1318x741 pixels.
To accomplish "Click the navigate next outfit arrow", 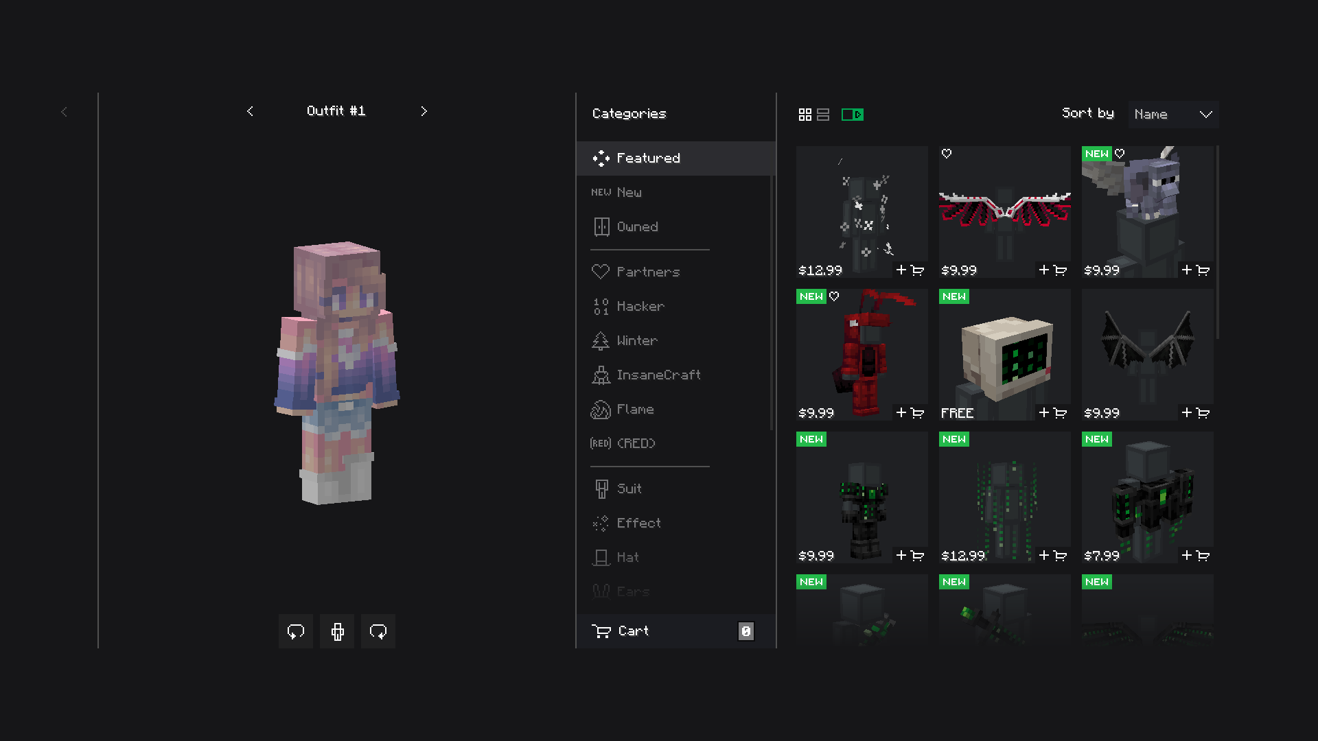I will (x=423, y=110).
